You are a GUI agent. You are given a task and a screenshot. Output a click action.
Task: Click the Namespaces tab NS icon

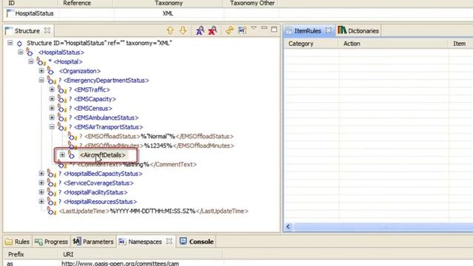[x=122, y=242]
